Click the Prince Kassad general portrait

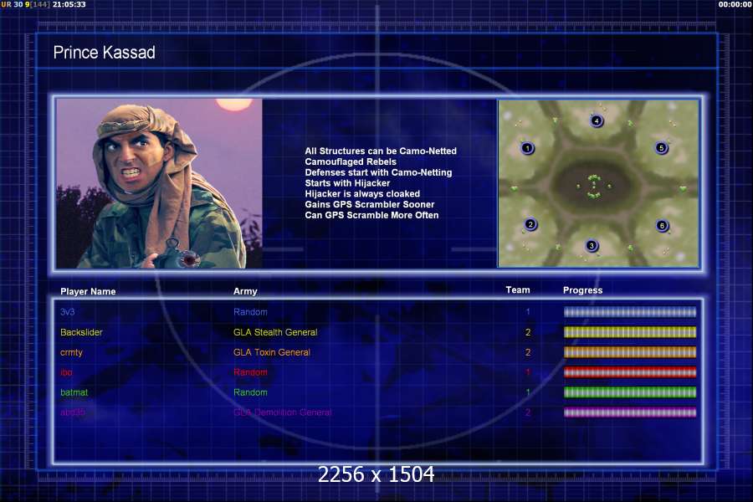tap(159, 183)
